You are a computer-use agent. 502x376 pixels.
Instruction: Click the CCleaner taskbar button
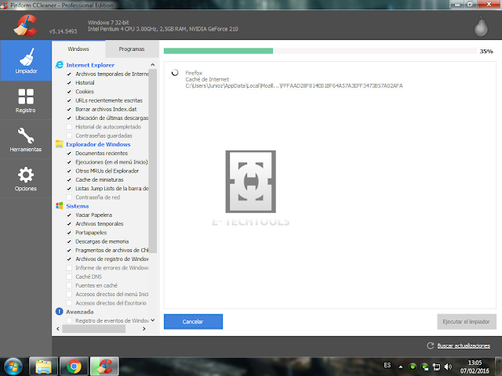coord(104,367)
